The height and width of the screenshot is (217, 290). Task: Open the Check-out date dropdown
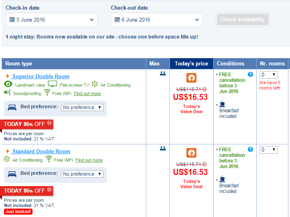coord(157,20)
